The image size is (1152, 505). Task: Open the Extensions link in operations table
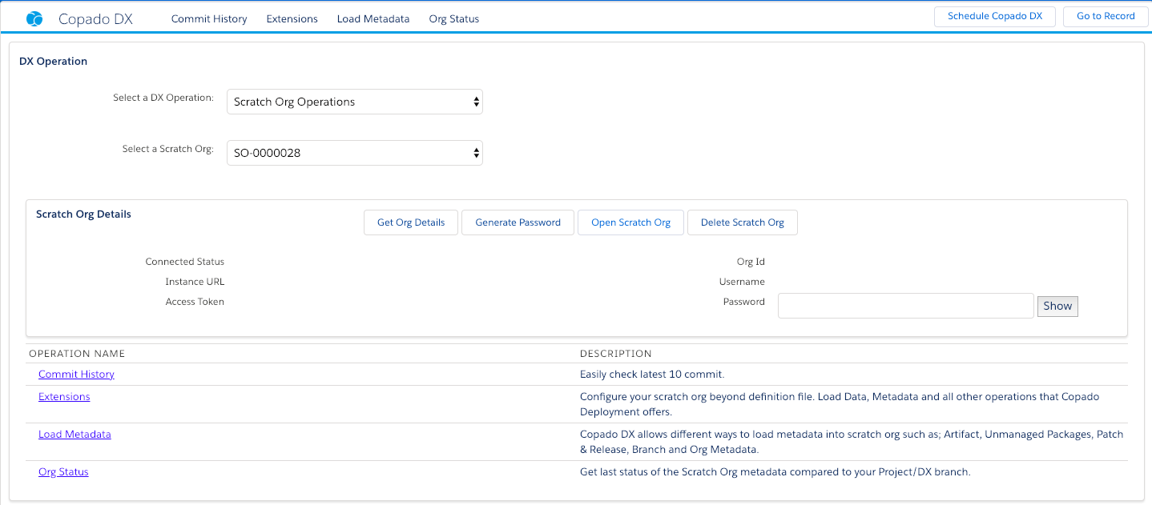(64, 396)
